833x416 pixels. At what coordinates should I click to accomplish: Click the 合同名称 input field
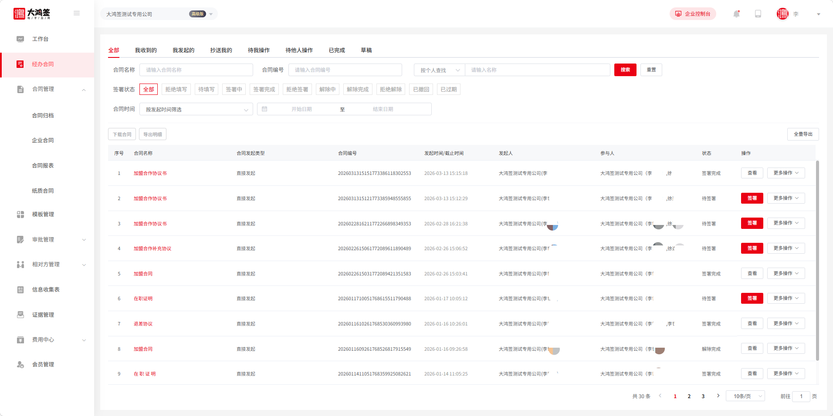pyautogui.click(x=196, y=70)
